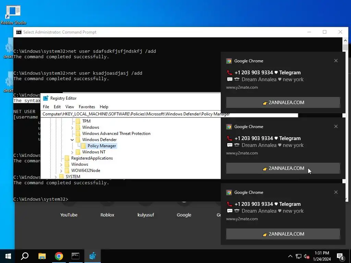Open the Edit menu in Registry Editor
This screenshot has width=351, height=263.
(x=57, y=107)
